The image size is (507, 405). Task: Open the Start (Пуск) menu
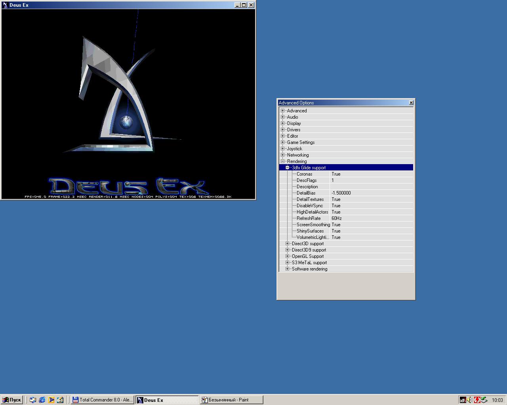coord(12,400)
